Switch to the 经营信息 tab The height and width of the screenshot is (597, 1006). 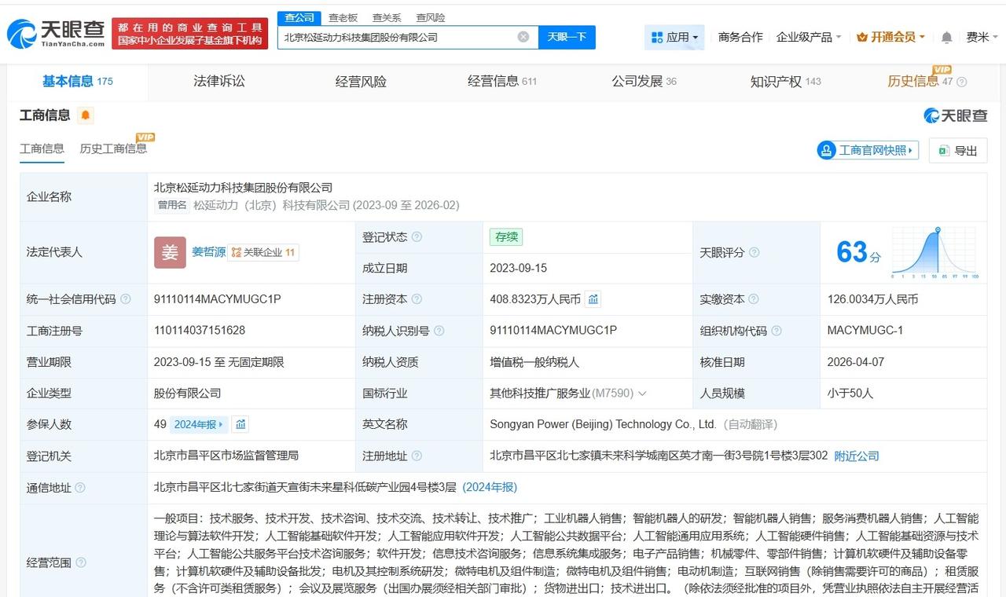click(x=502, y=81)
